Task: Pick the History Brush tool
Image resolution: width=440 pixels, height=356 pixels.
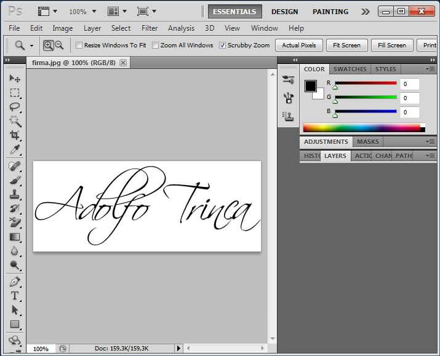Action: [15, 208]
